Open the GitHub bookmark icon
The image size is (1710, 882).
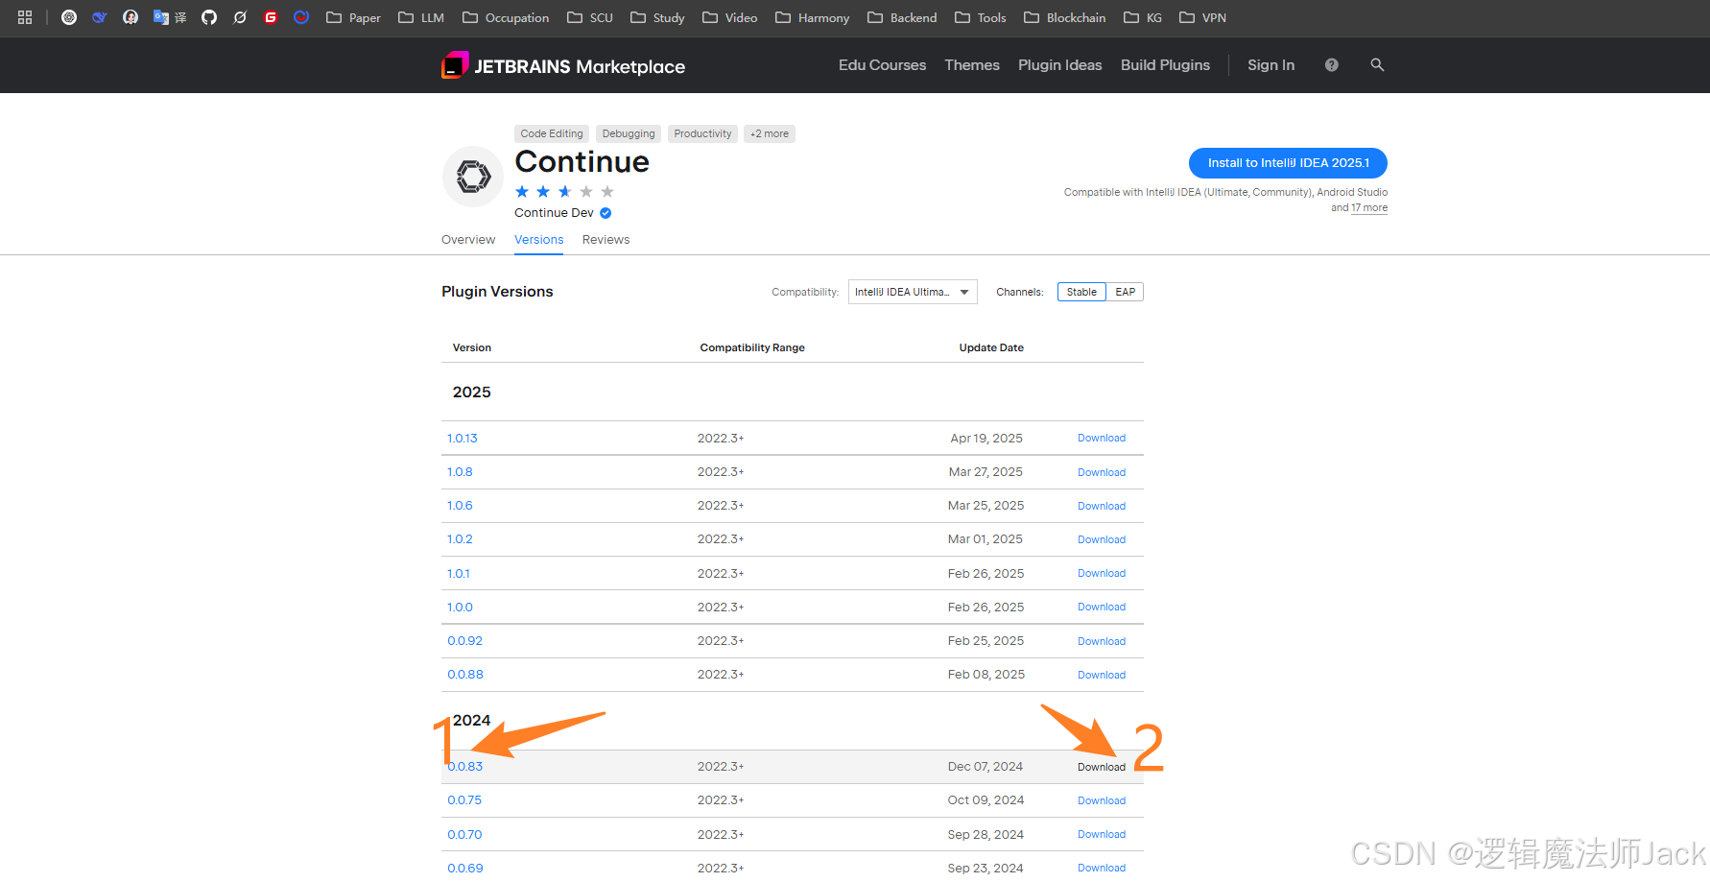tap(209, 17)
